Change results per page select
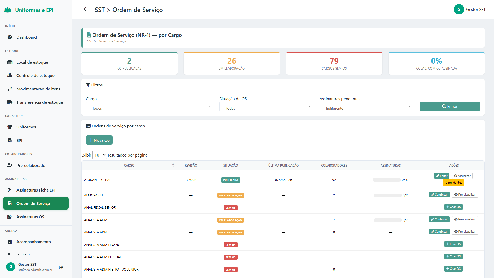The height and width of the screenshot is (278, 494). (x=100, y=155)
